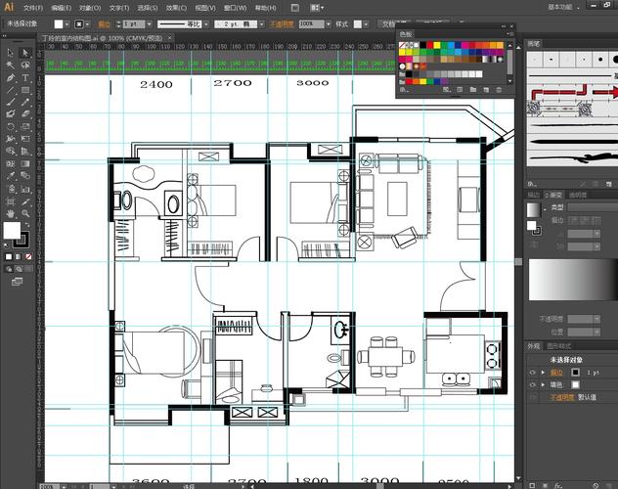Select the Blob Brush tool
Screen dimensions: 618x489
[x=11, y=114]
